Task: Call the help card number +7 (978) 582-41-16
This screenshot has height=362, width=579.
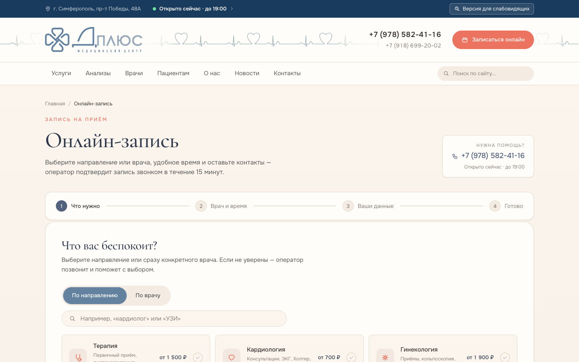Action: point(493,156)
